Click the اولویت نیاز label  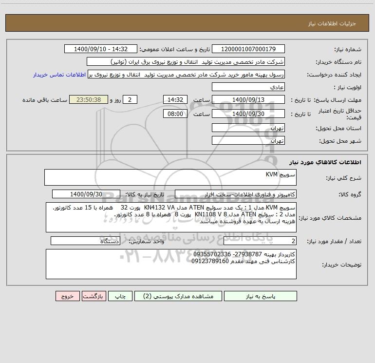[x=347, y=87]
